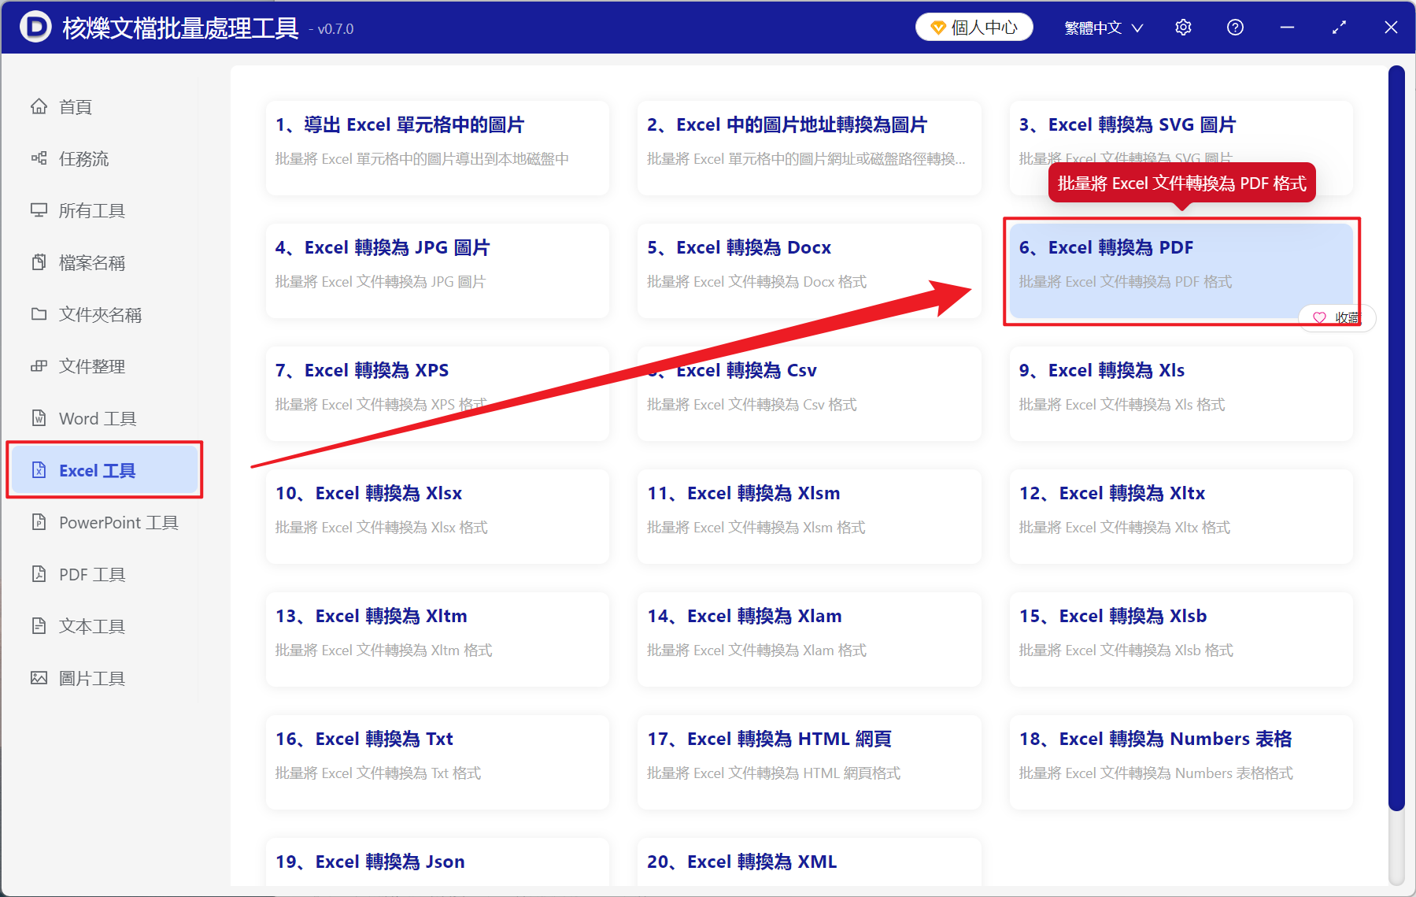The width and height of the screenshot is (1416, 897).
Task: Open Excel 轉換為 Csv tool
Action: (x=809, y=393)
